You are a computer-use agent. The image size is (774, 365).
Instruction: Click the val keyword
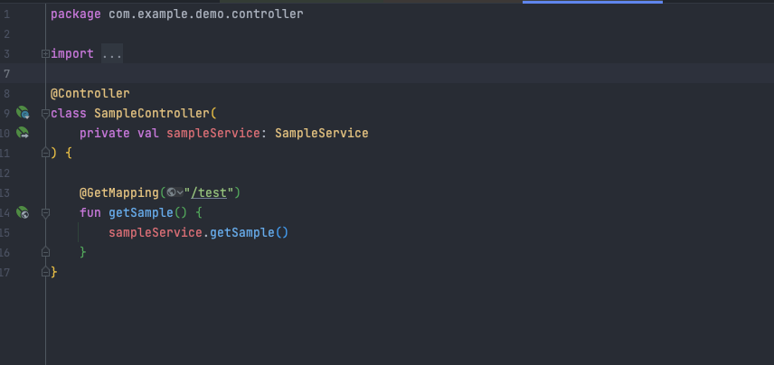click(x=148, y=133)
